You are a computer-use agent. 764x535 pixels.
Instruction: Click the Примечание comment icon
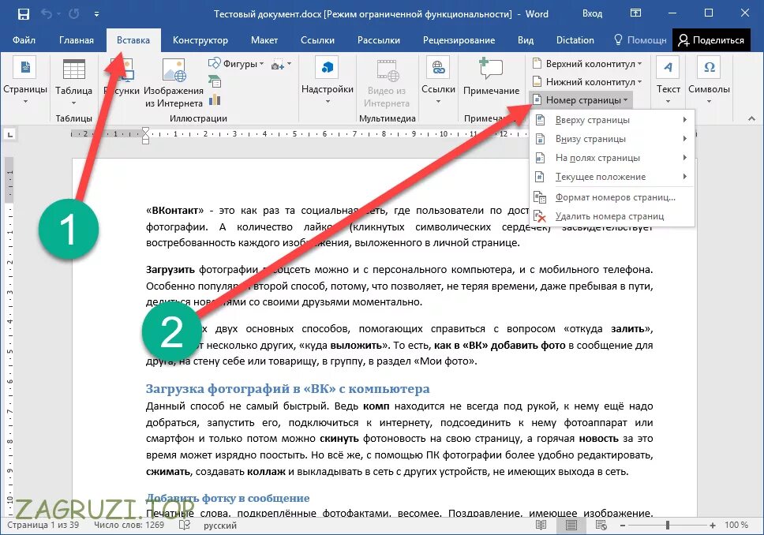tap(491, 77)
